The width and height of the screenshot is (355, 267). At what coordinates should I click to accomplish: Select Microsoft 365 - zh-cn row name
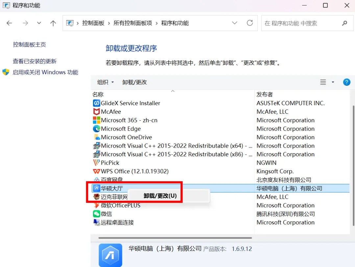click(129, 120)
